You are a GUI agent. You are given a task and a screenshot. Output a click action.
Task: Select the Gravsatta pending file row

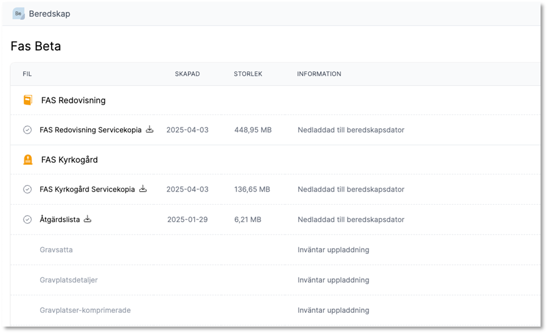275,250
